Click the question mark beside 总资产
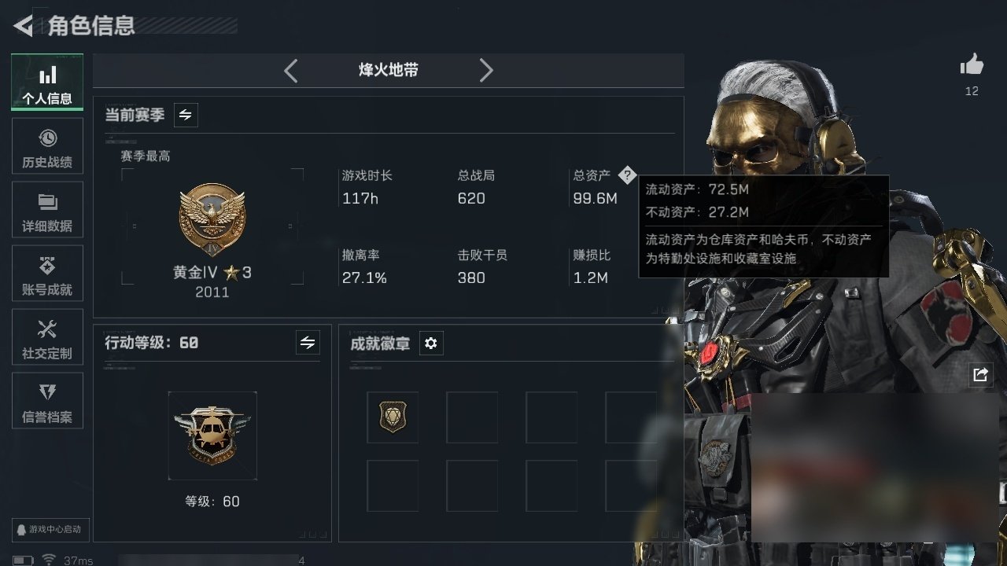Image resolution: width=1007 pixels, height=566 pixels. coord(626,175)
